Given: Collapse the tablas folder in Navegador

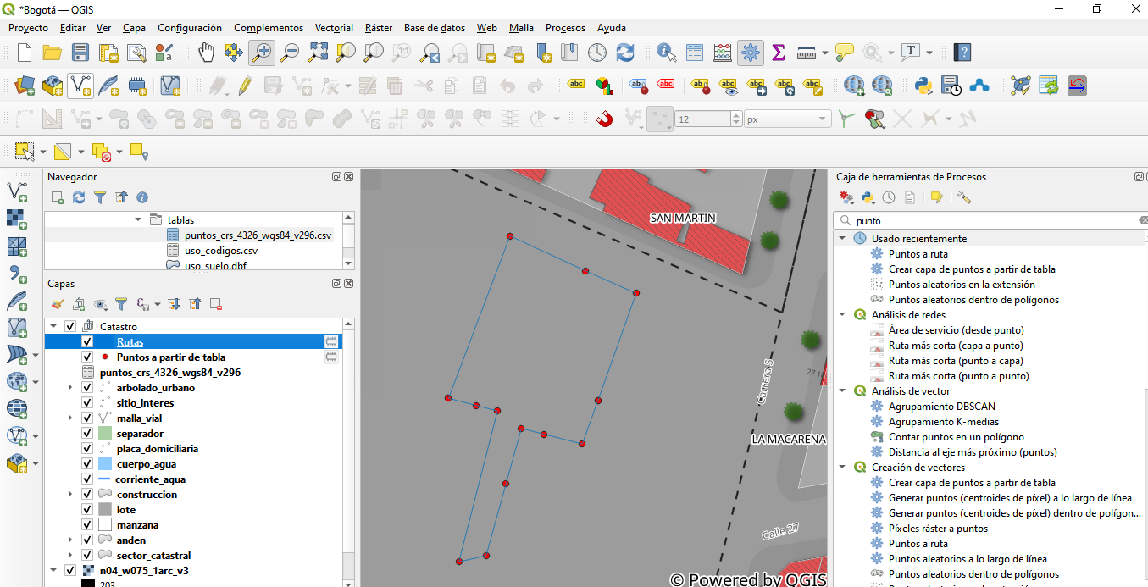Looking at the screenshot, I should click(138, 219).
